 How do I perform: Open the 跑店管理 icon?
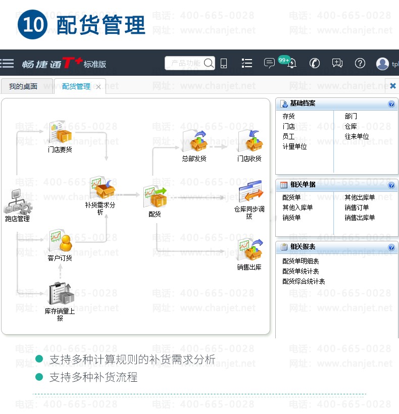[18, 201]
